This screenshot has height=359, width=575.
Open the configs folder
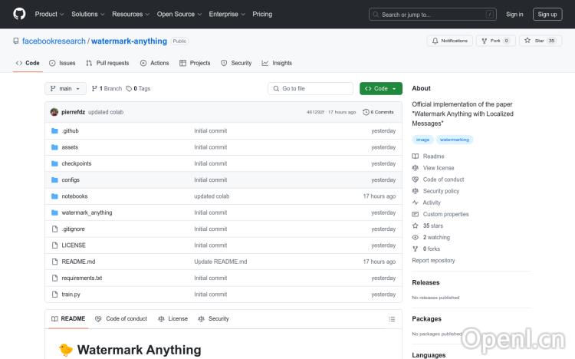(71, 179)
